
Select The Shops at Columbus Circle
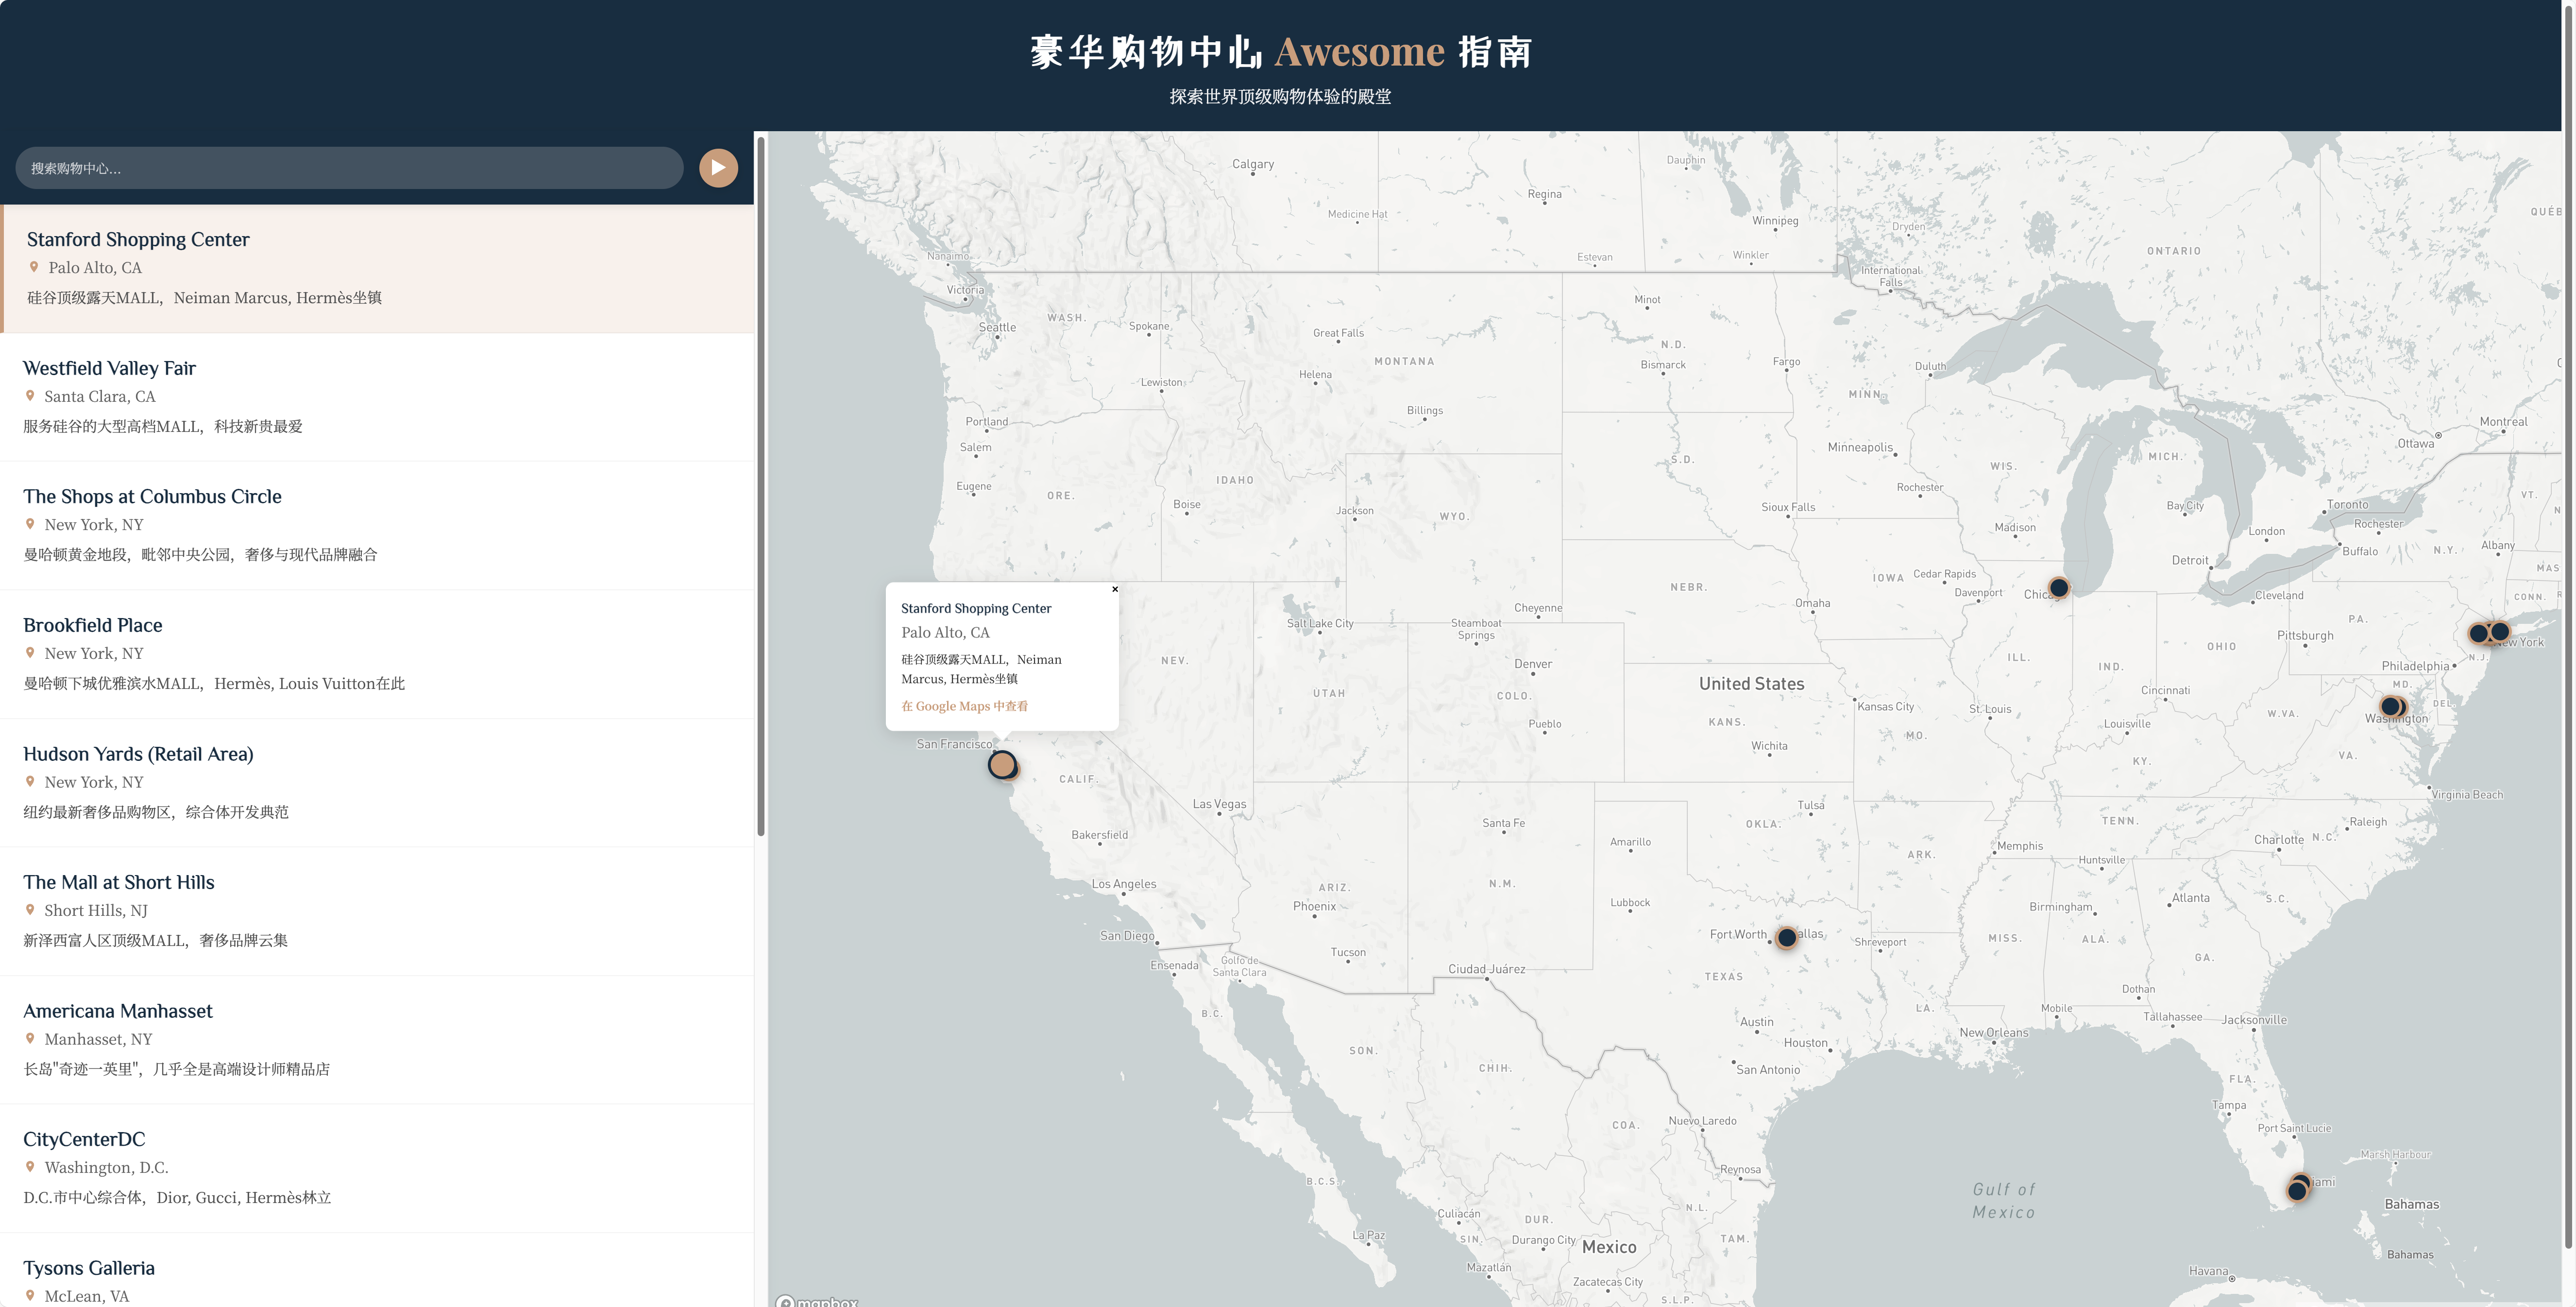click(377, 525)
